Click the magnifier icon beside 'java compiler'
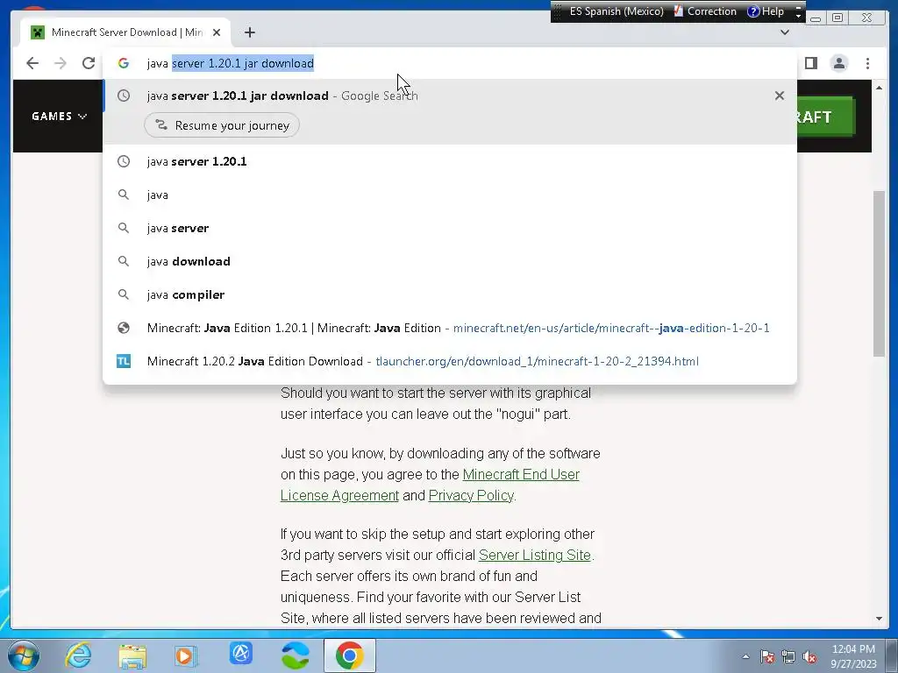 point(123,294)
